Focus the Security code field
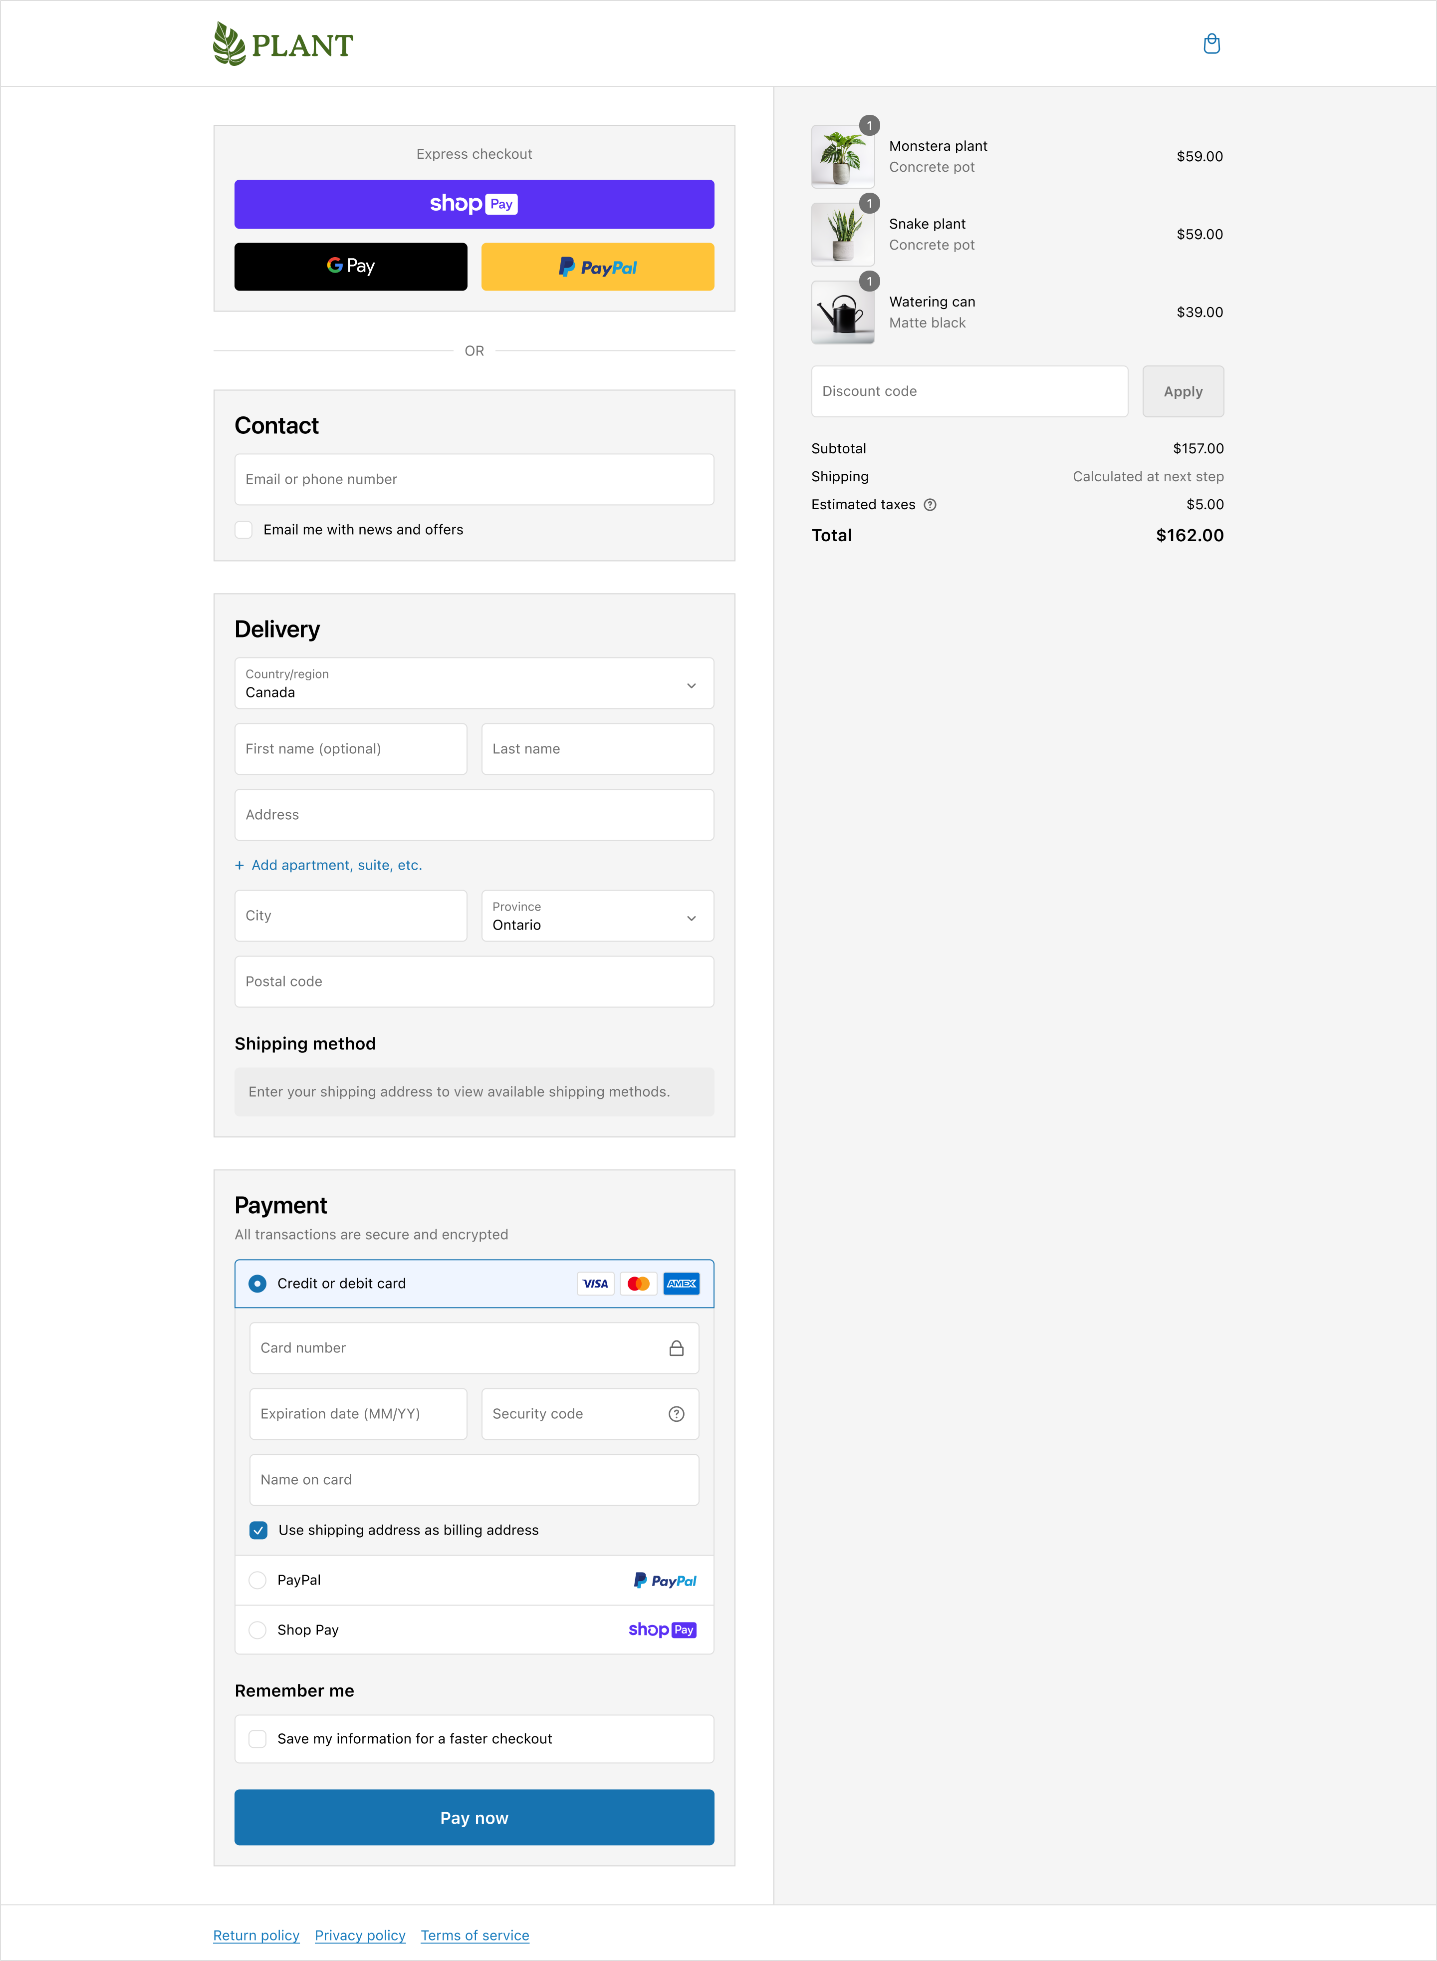The image size is (1437, 1961). coord(590,1414)
